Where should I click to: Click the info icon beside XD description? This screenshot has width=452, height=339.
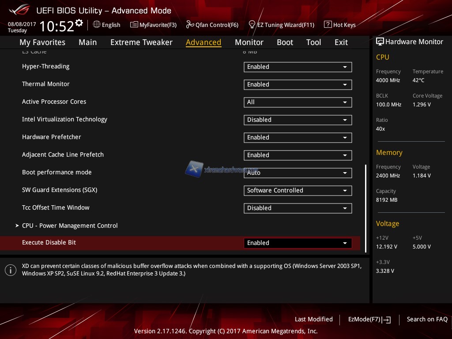coord(11,270)
